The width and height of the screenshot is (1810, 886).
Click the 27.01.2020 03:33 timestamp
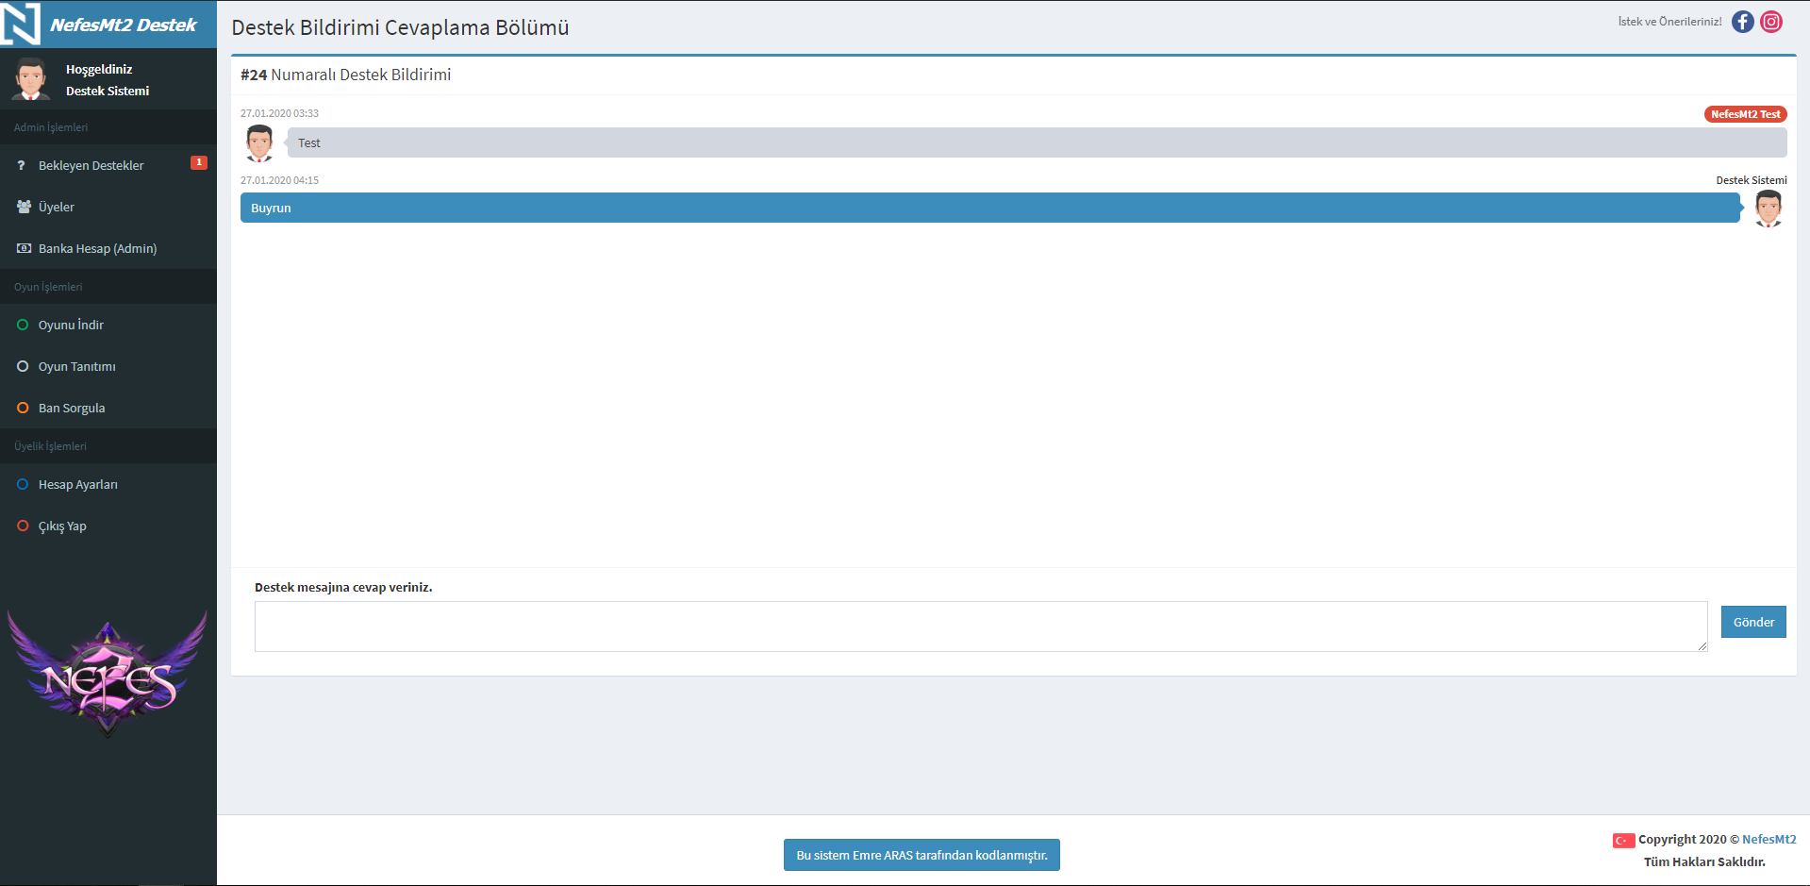[x=279, y=113]
